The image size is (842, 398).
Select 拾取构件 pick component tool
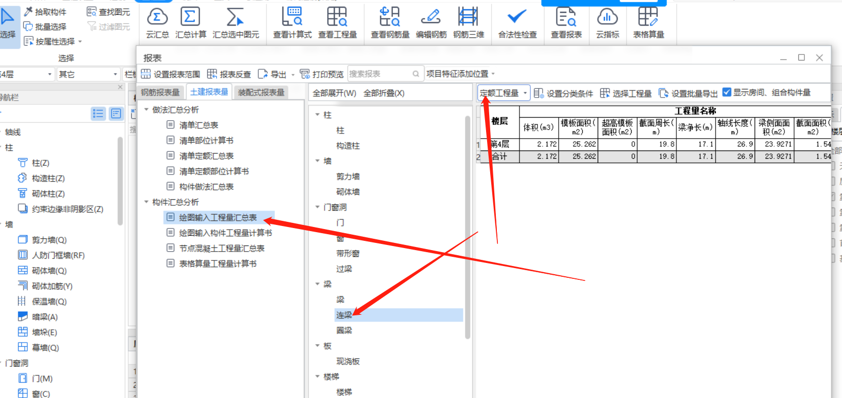click(45, 11)
